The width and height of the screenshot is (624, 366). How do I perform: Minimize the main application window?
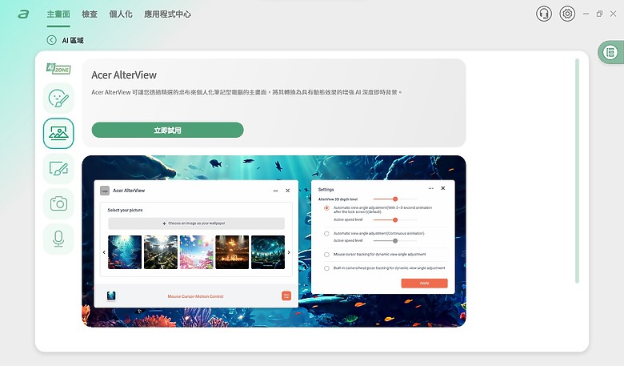(586, 14)
